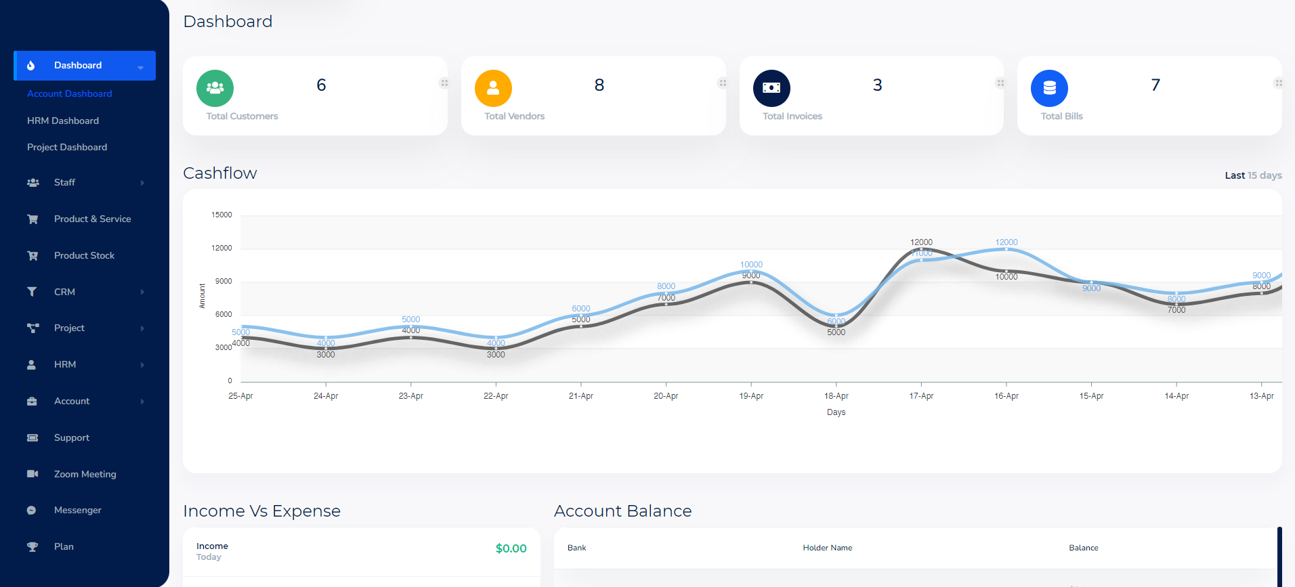Click the 'Balance' column header

[x=1084, y=548]
